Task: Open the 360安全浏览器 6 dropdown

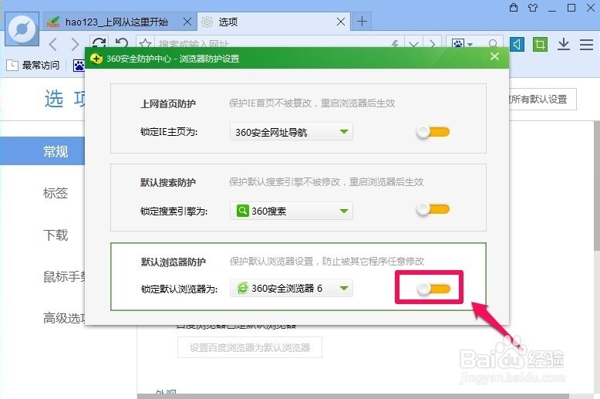Action: [292, 288]
